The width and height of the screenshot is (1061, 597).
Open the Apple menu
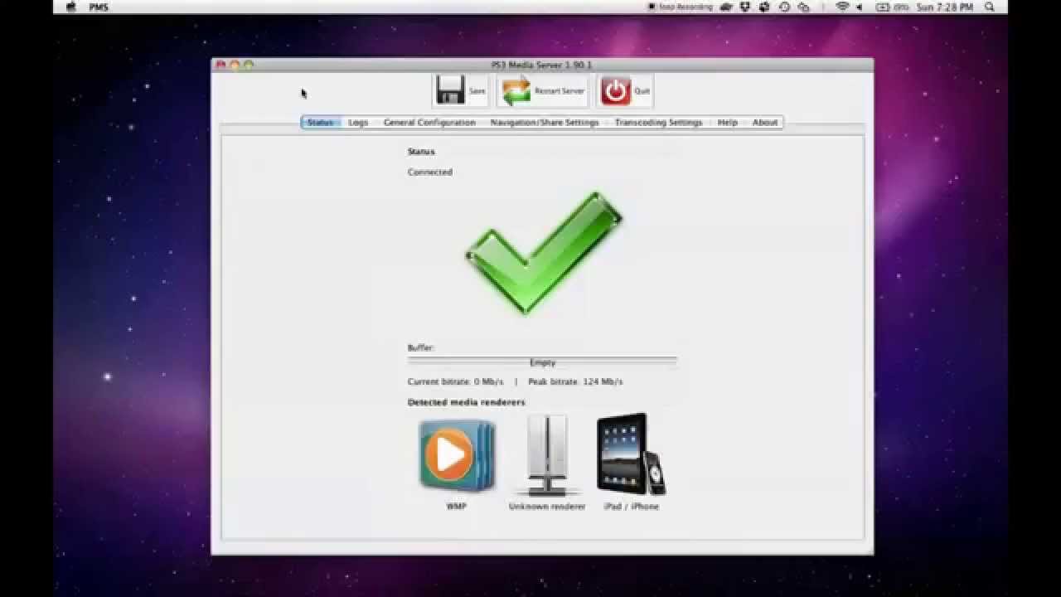click(70, 7)
